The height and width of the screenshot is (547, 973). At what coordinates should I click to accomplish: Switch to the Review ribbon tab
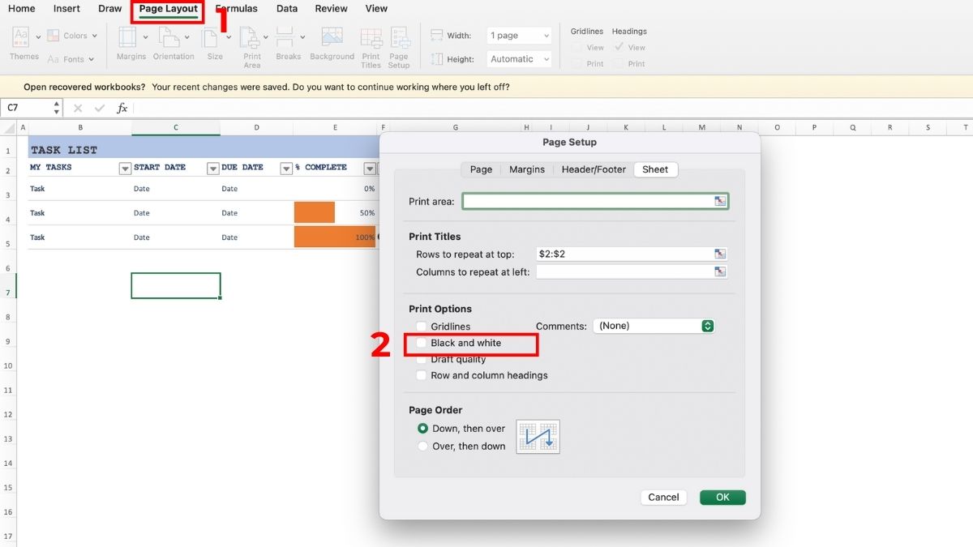(331, 9)
